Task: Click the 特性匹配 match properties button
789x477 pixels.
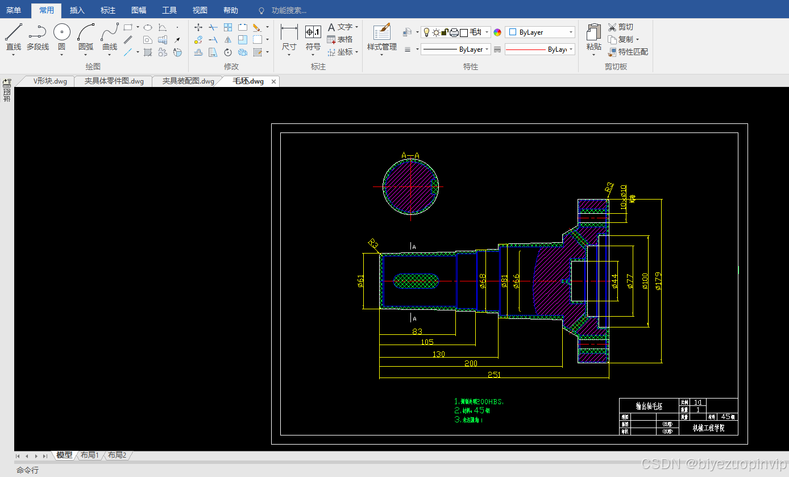Action: point(628,52)
